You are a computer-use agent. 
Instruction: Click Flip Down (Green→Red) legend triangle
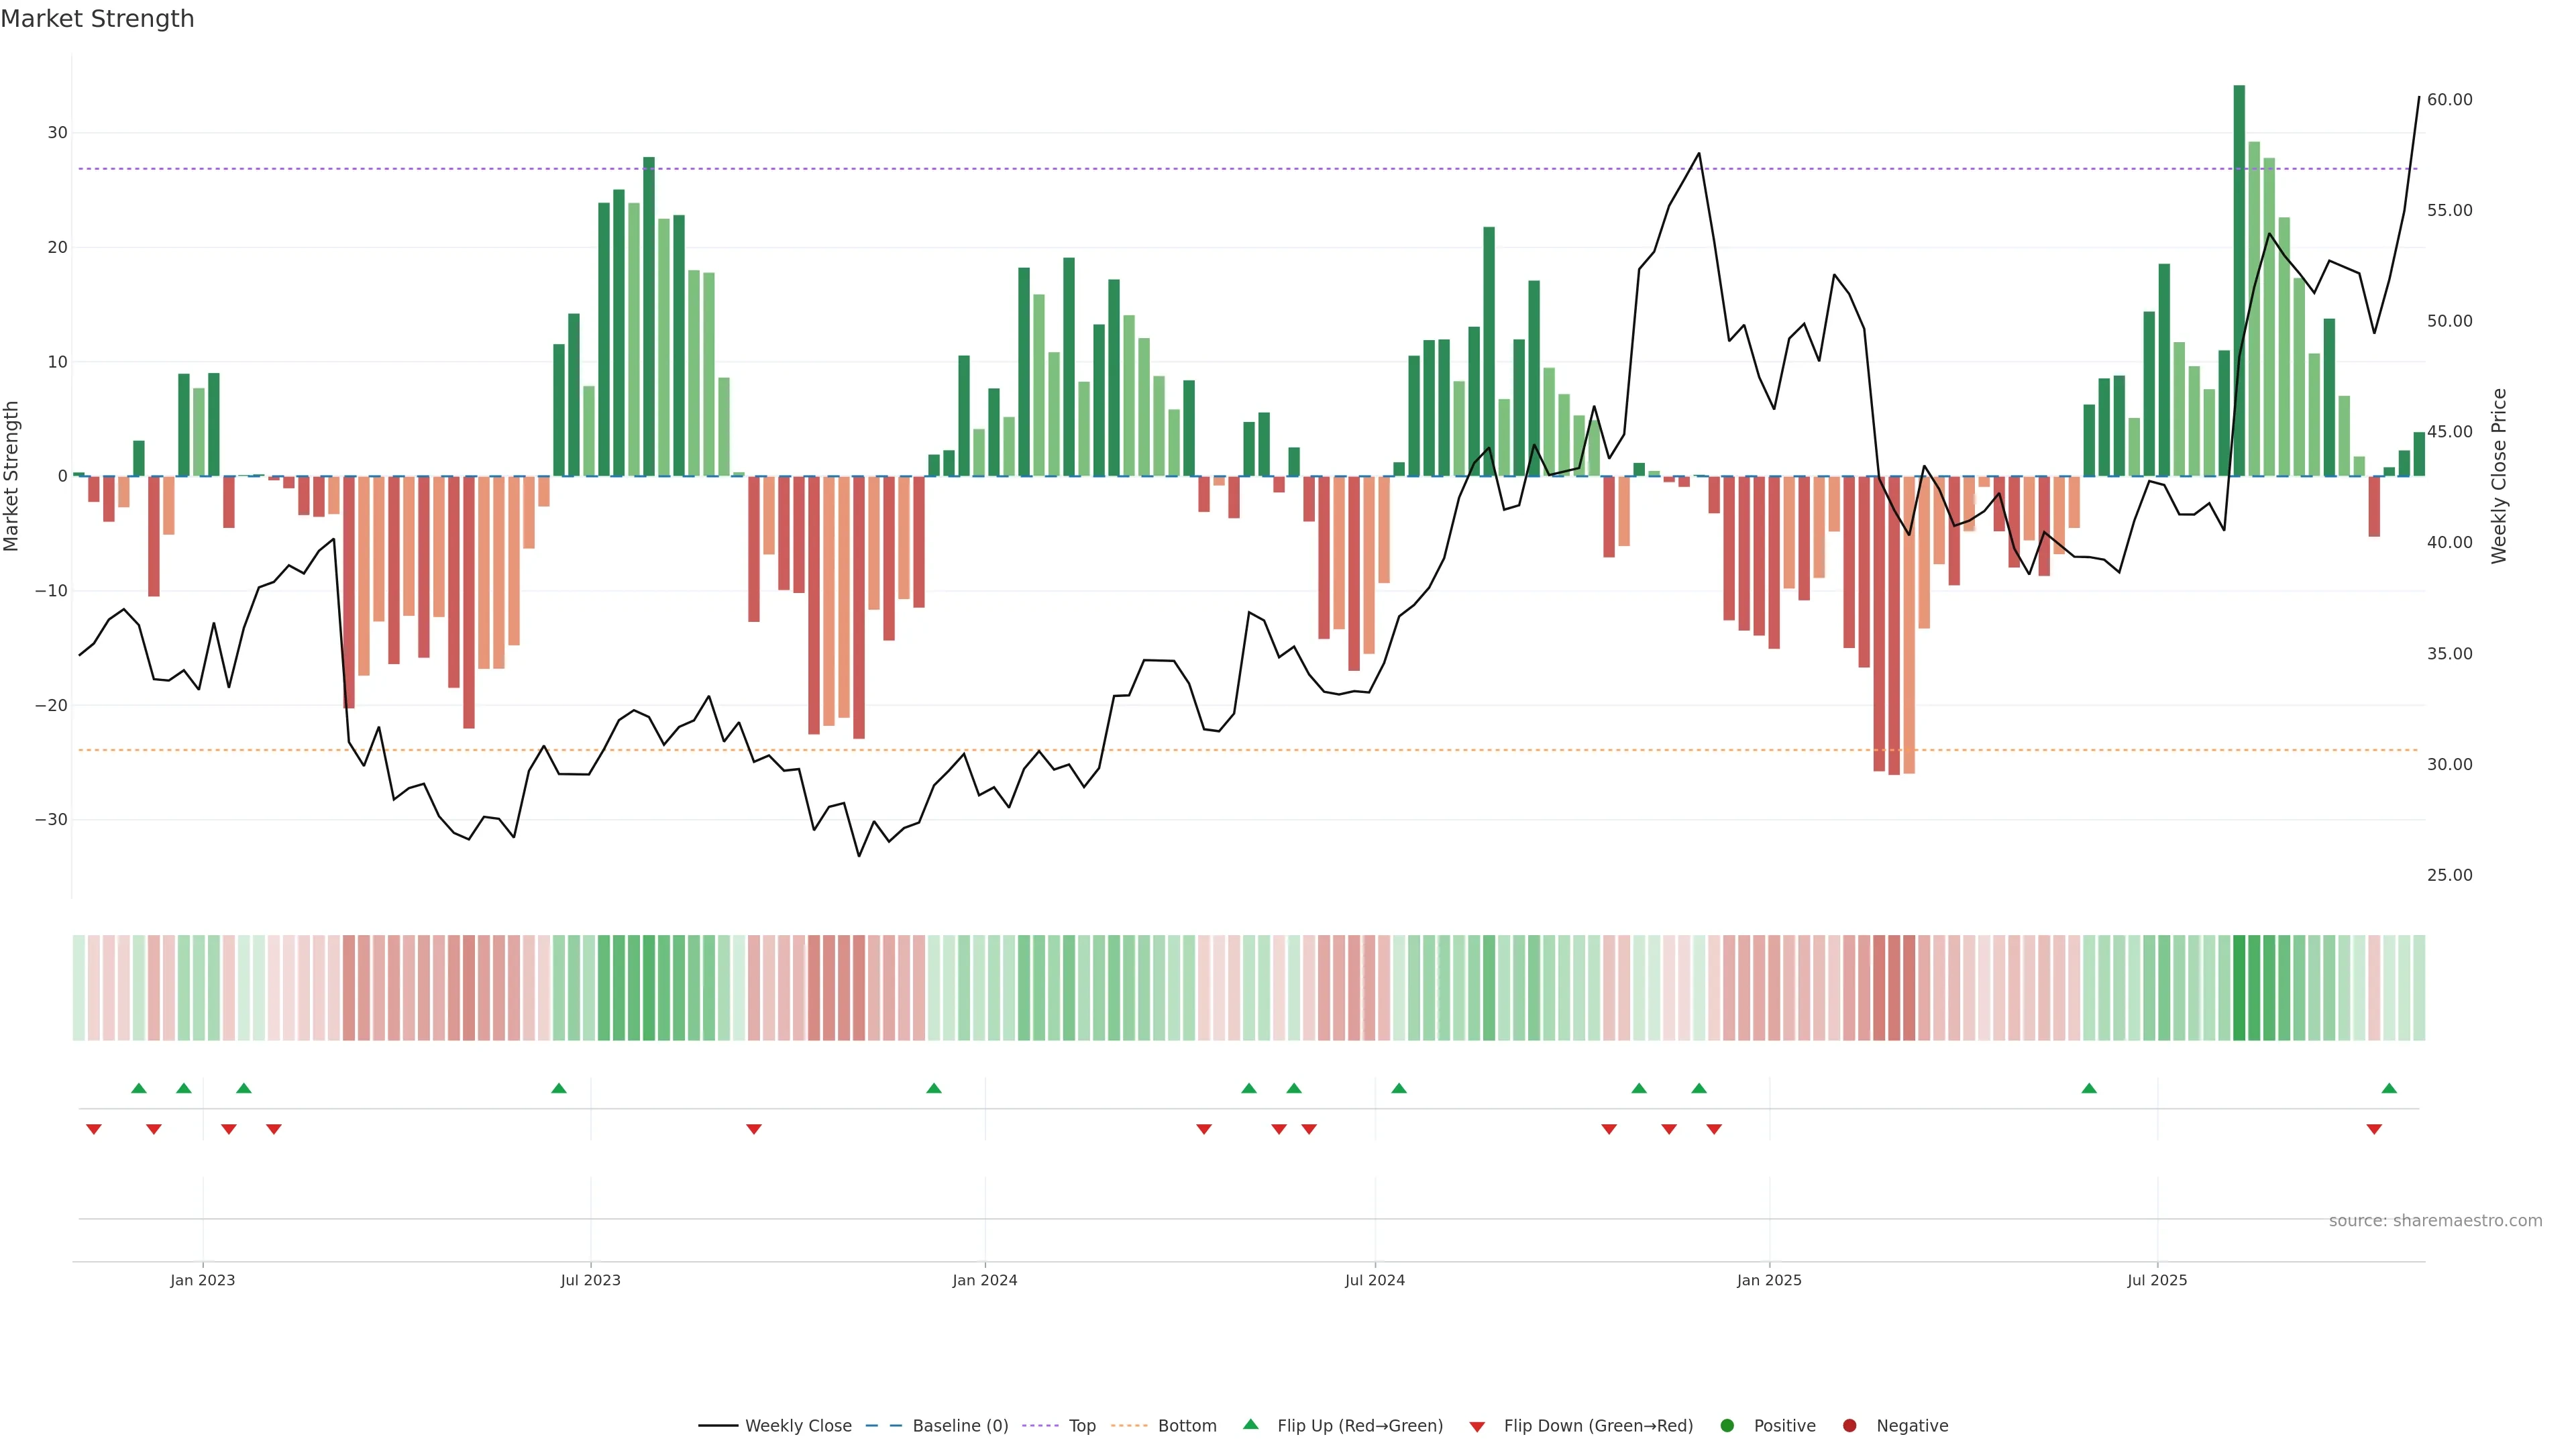click(1477, 1426)
